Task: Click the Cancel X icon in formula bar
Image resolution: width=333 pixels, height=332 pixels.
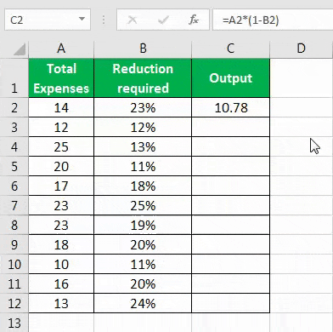Action: (133, 20)
